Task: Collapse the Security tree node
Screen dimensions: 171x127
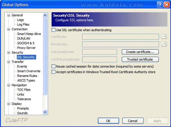Action: [8, 53]
